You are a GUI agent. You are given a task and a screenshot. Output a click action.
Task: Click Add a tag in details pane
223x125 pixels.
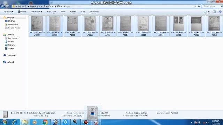point(44,116)
